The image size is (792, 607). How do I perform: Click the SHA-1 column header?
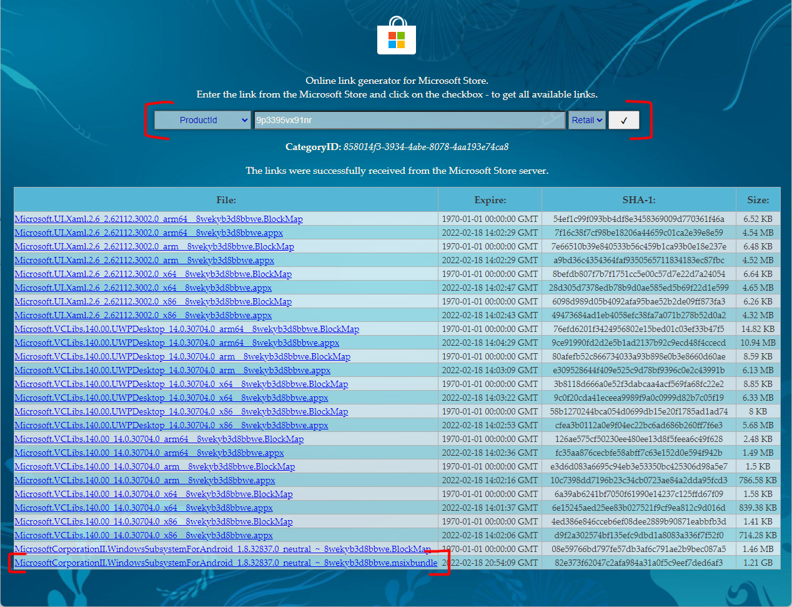click(639, 200)
